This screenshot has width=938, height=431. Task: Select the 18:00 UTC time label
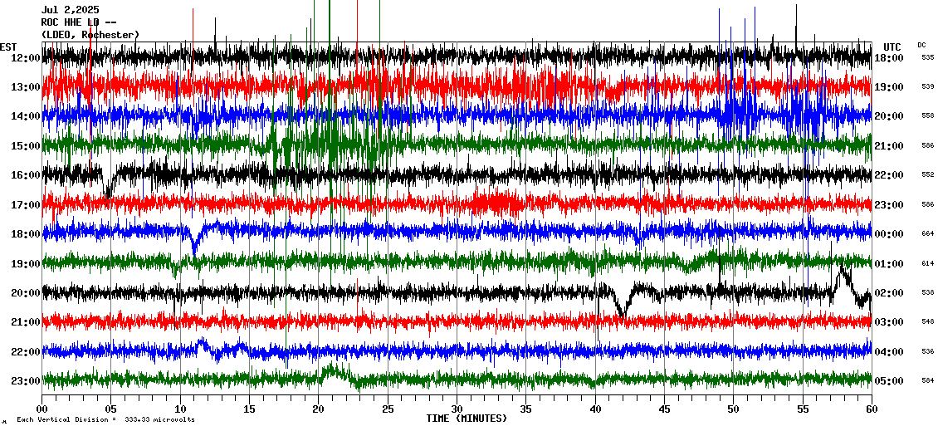click(x=888, y=58)
